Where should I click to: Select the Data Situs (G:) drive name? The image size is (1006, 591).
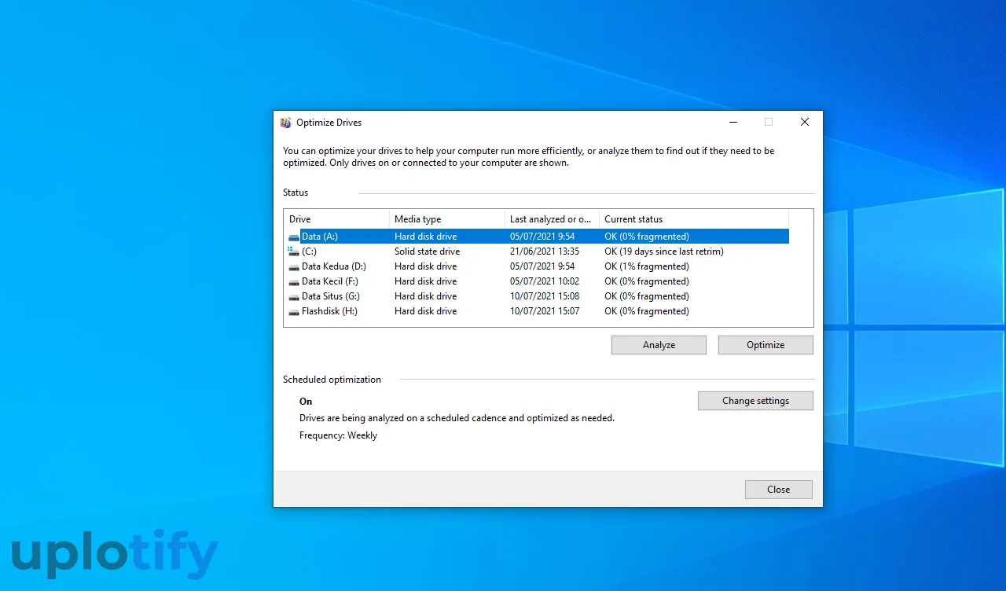coord(331,296)
